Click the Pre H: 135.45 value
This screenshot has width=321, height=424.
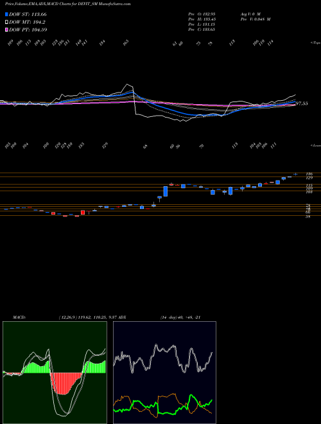(x=202, y=19)
